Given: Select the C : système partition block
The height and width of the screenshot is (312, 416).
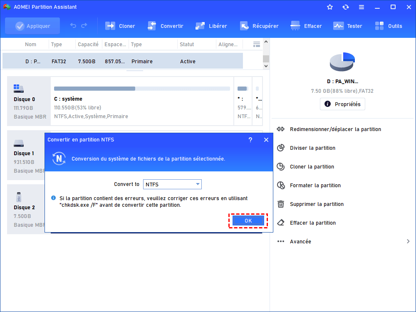Looking at the screenshot, I should pyautogui.click(x=142, y=101).
